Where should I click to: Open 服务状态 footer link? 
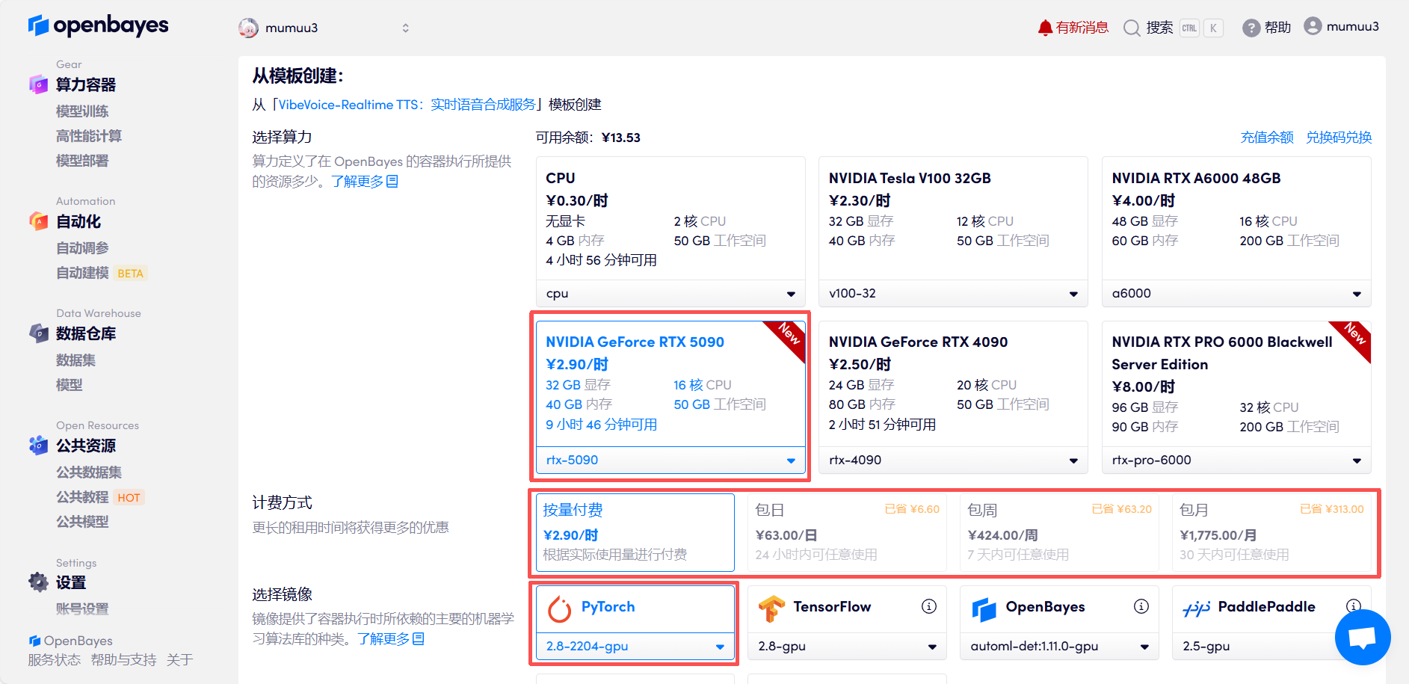tap(54, 660)
